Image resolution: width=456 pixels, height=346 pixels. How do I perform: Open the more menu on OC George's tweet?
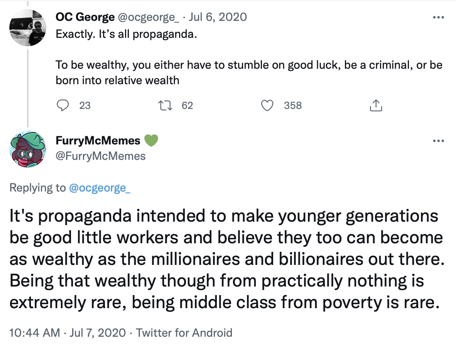pyautogui.click(x=438, y=17)
